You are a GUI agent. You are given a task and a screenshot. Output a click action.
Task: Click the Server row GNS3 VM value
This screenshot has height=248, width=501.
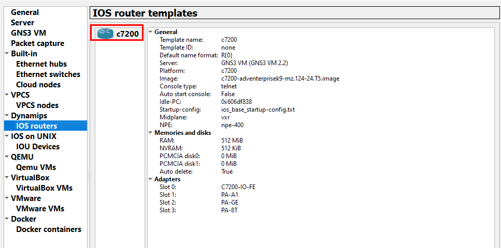point(255,63)
